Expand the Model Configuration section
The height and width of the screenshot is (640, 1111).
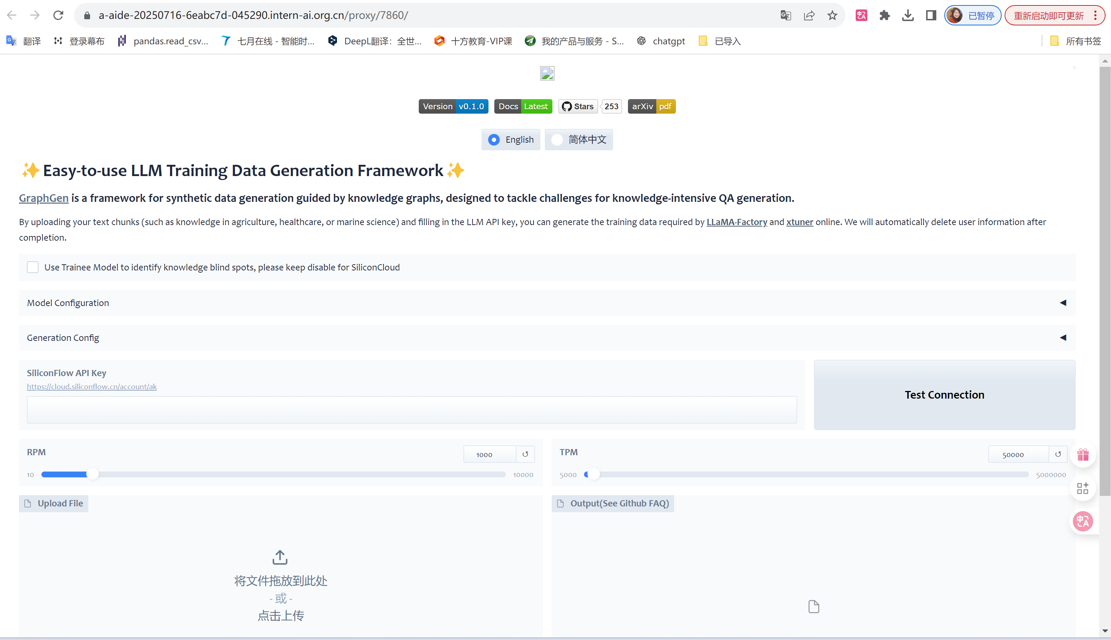click(x=547, y=303)
